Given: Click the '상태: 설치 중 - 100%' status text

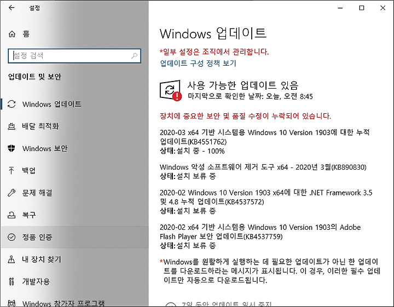Looking at the screenshot, I should (192, 151).
